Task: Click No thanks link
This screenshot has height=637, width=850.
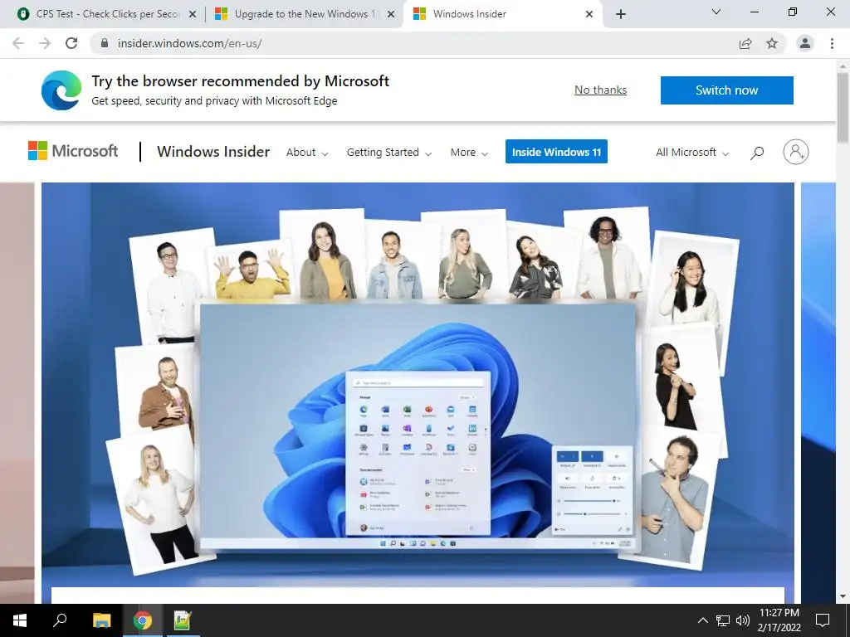Action: tap(601, 90)
